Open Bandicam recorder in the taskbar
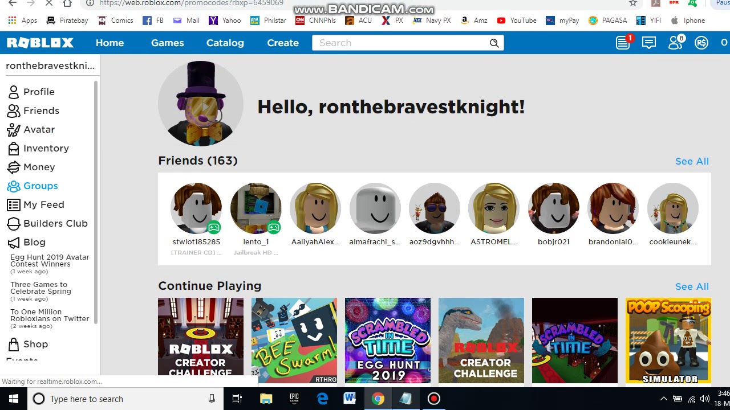The height and width of the screenshot is (410, 730). pos(433,399)
